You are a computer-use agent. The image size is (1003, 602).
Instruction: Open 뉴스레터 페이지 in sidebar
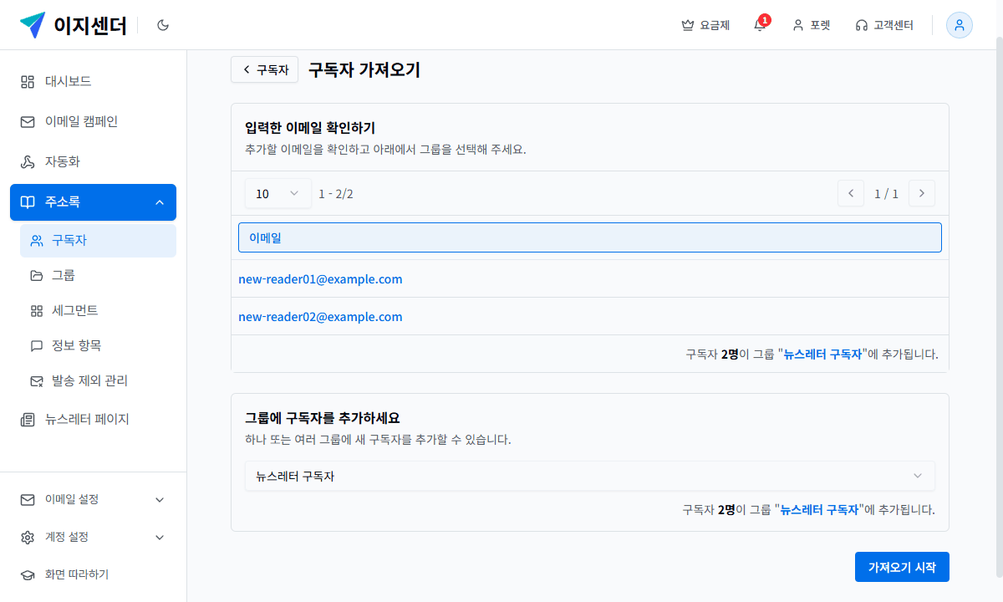(94, 419)
